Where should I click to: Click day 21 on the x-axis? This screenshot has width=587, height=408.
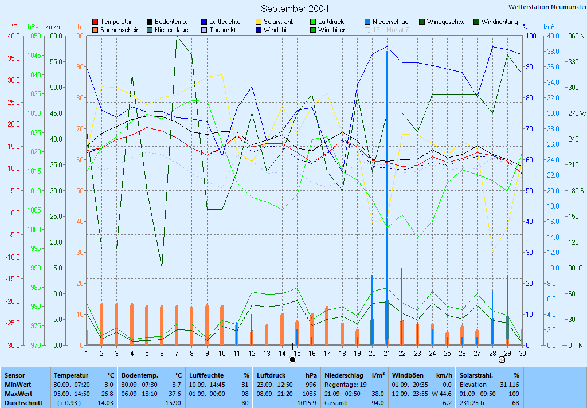[387, 354]
